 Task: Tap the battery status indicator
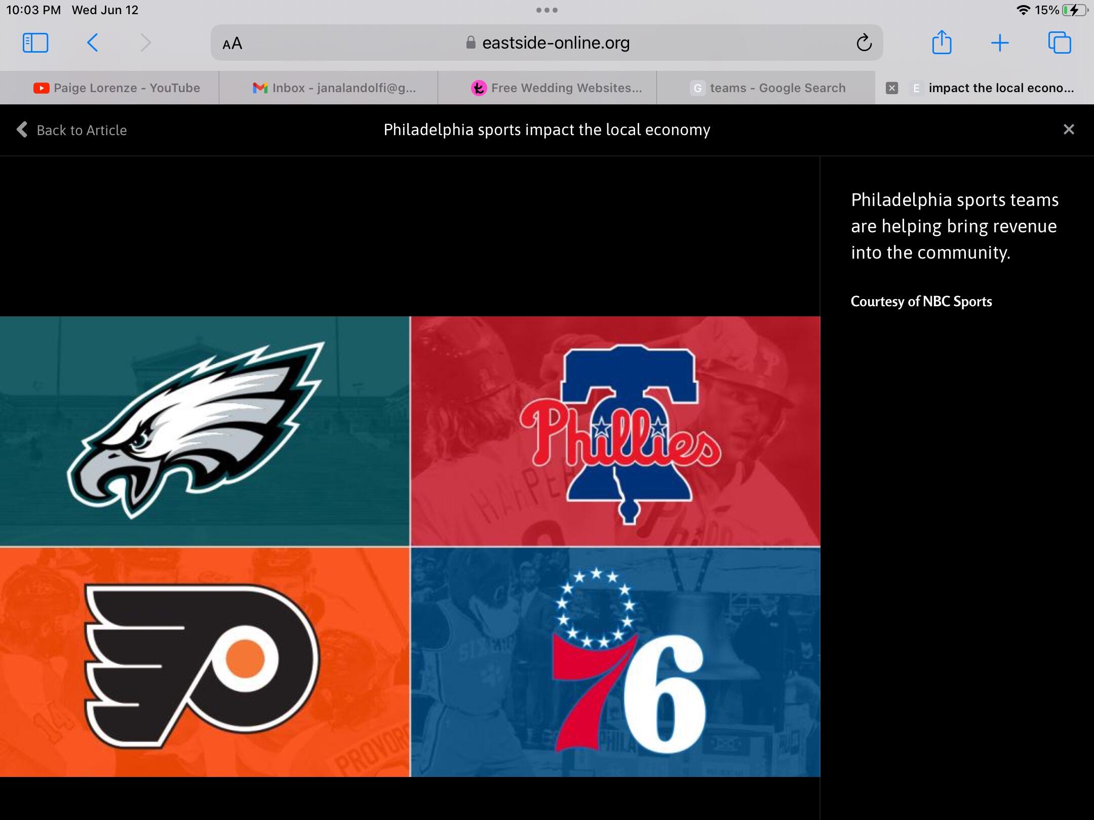click(1075, 10)
